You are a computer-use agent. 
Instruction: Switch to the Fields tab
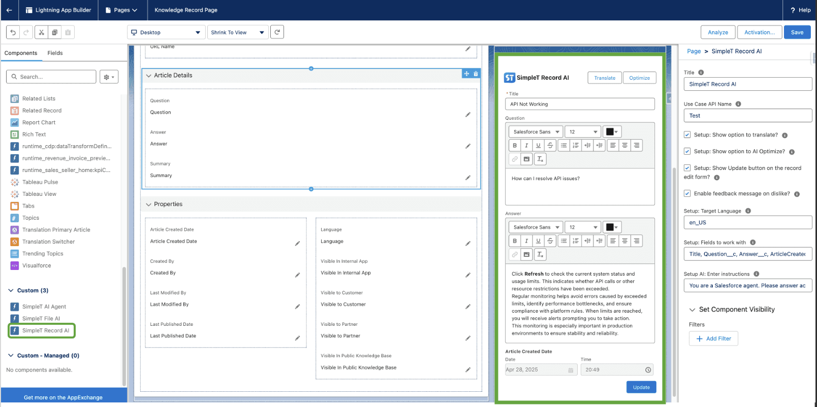(55, 53)
